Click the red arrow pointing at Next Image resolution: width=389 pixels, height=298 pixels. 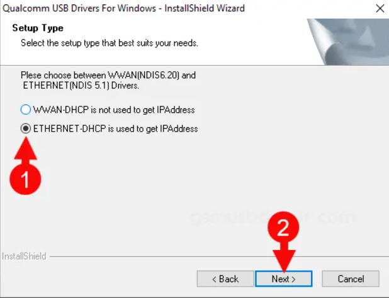click(284, 258)
